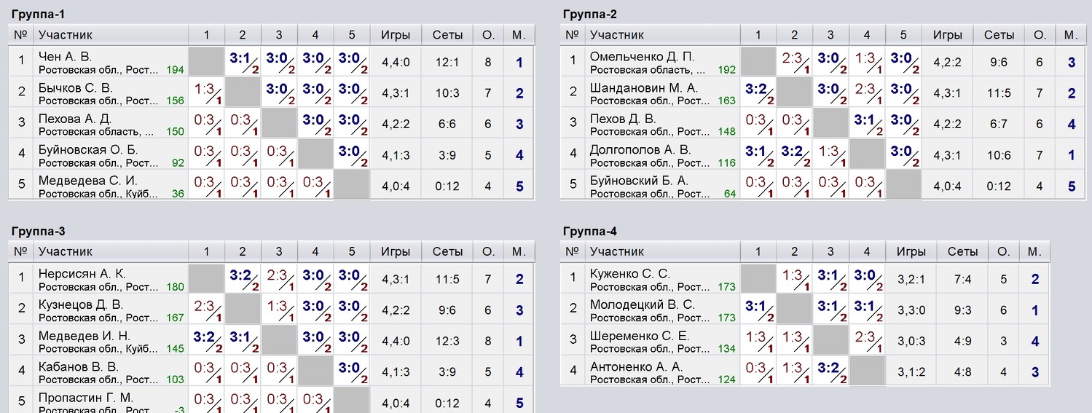
Task: Click Куженко С. С. participant name
Action: pyautogui.click(x=630, y=274)
